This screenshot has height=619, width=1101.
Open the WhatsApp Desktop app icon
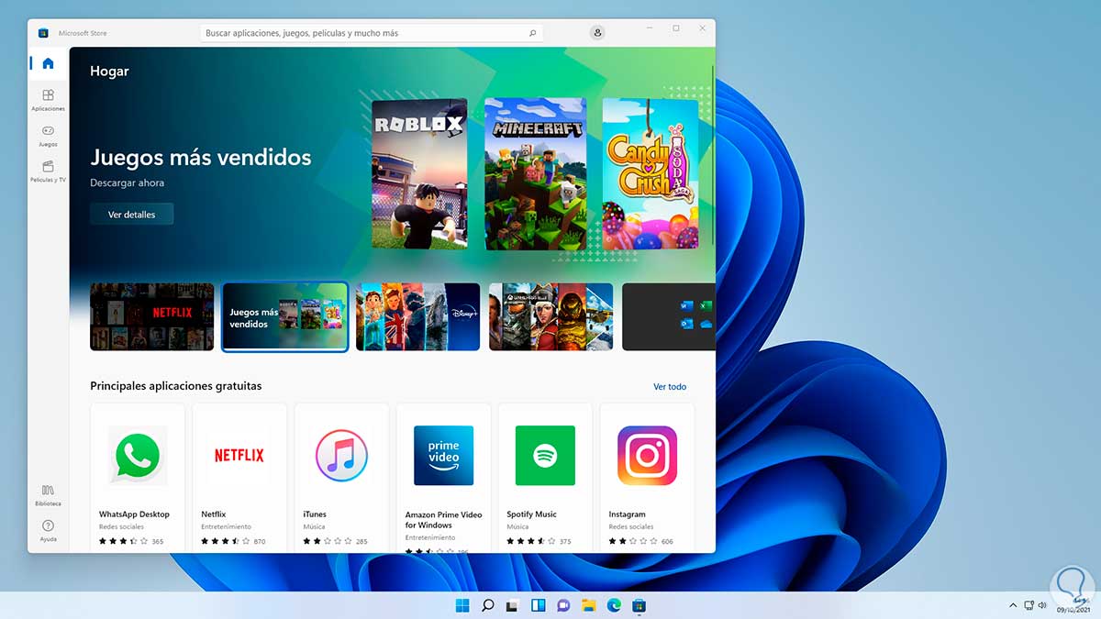pyautogui.click(x=138, y=455)
